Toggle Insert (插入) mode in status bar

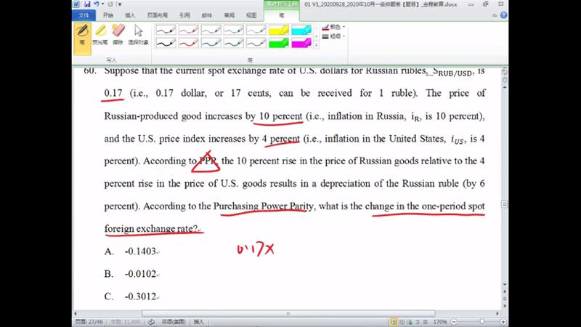[x=199, y=321]
